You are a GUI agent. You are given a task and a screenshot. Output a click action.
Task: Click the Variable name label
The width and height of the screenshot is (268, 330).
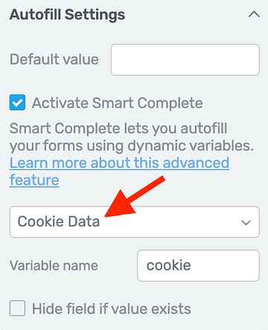click(54, 265)
